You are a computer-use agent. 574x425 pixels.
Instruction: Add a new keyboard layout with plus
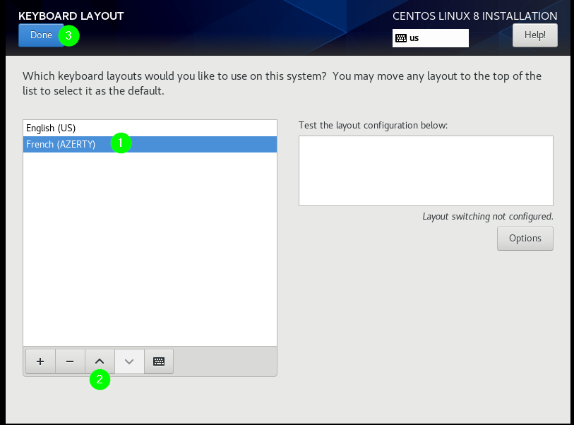tap(40, 361)
